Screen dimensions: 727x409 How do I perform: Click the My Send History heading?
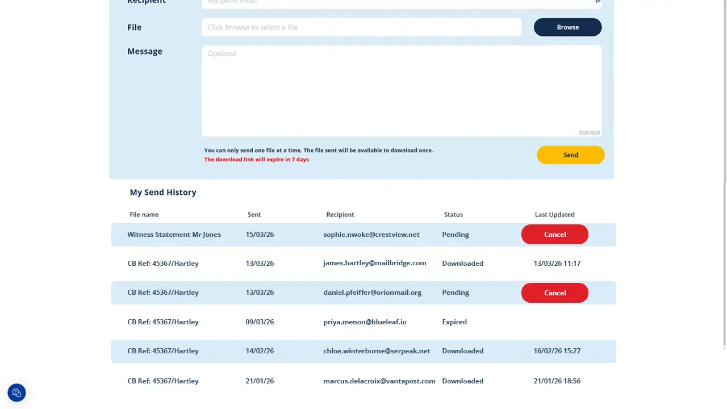[163, 192]
